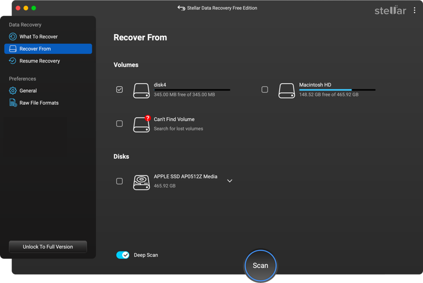This screenshot has width=423, height=283.
Task: Select What To Recover in the sidebar
Action: pos(39,36)
